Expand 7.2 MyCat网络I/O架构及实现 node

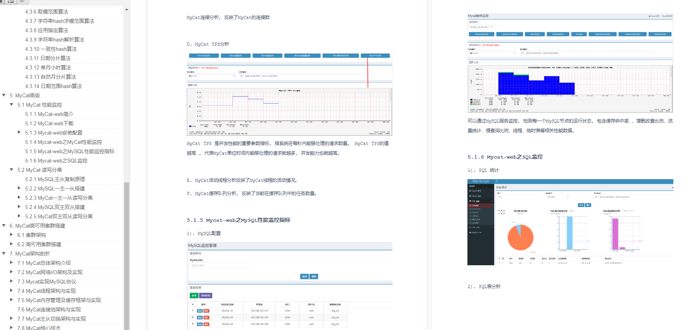pyautogui.click(x=12, y=272)
